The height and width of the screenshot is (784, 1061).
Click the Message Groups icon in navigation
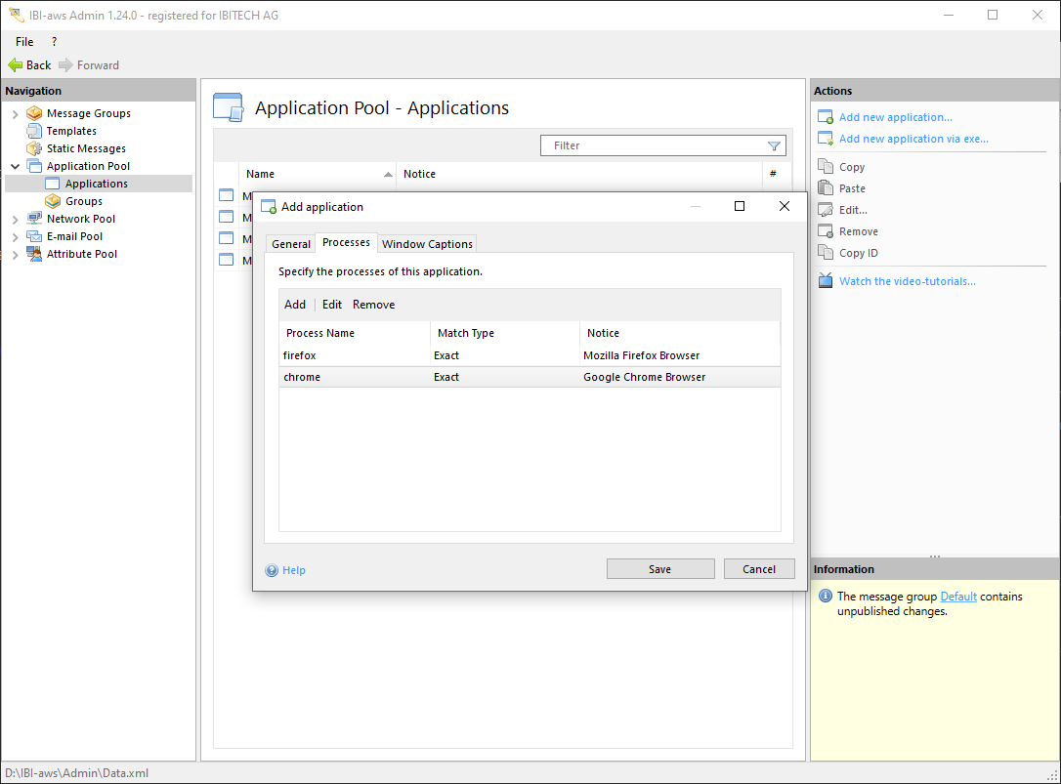(34, 113)
